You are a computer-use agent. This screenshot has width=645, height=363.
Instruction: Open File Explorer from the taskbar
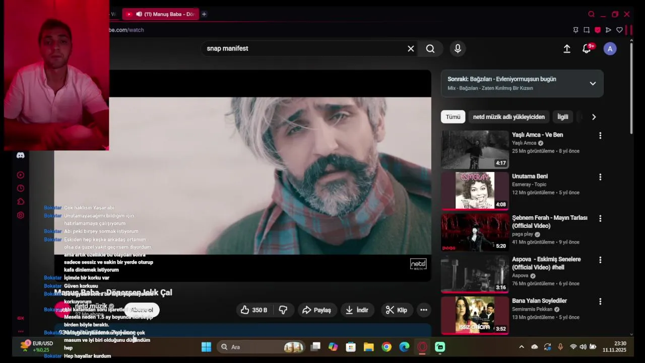(369, 347)
